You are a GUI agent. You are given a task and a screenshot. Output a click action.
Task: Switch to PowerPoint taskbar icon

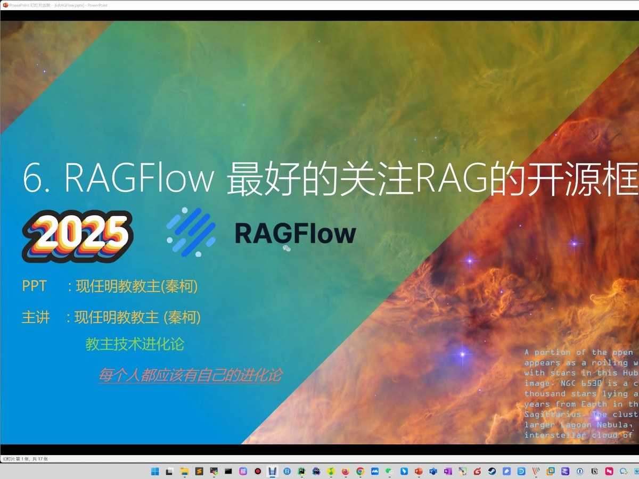click(419, 471)
